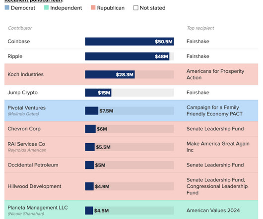
Task: Click the Chevron Corp dark blue bar
Action: coord(90,129)
